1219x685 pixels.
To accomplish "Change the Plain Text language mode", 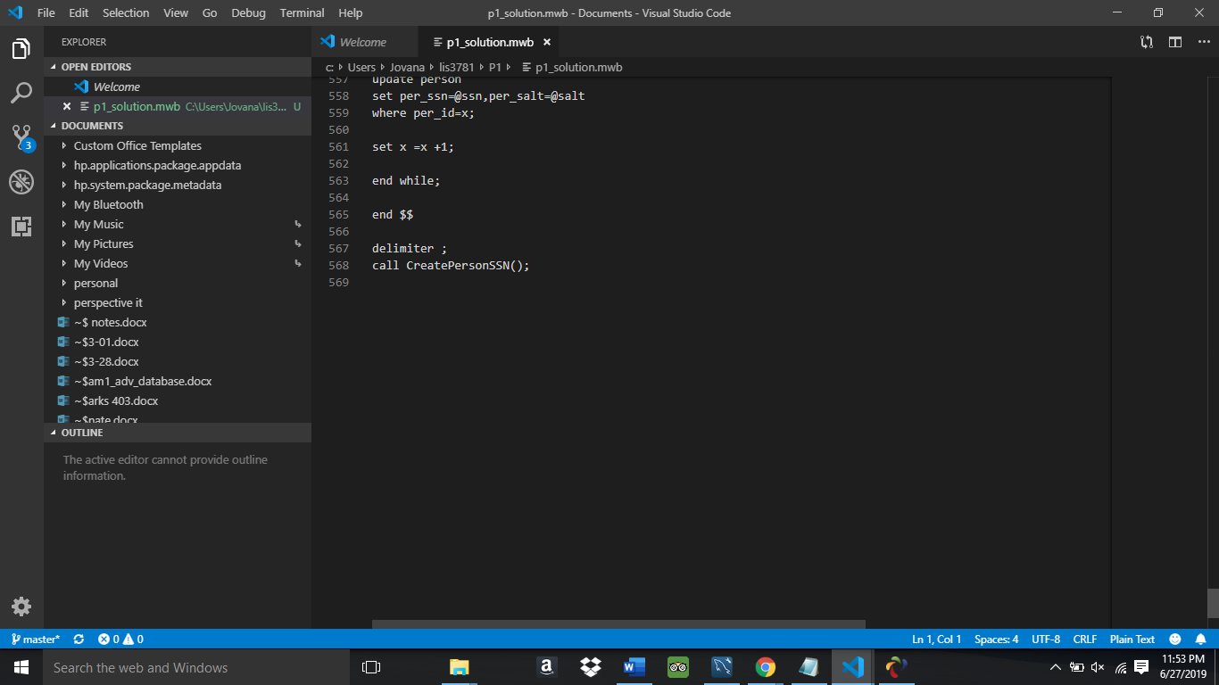I will (x=1132, y=640).
